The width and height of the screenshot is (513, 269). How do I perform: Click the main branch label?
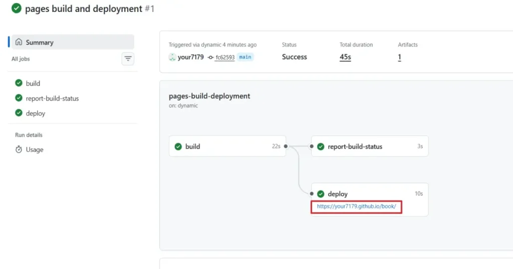point(245,57)
